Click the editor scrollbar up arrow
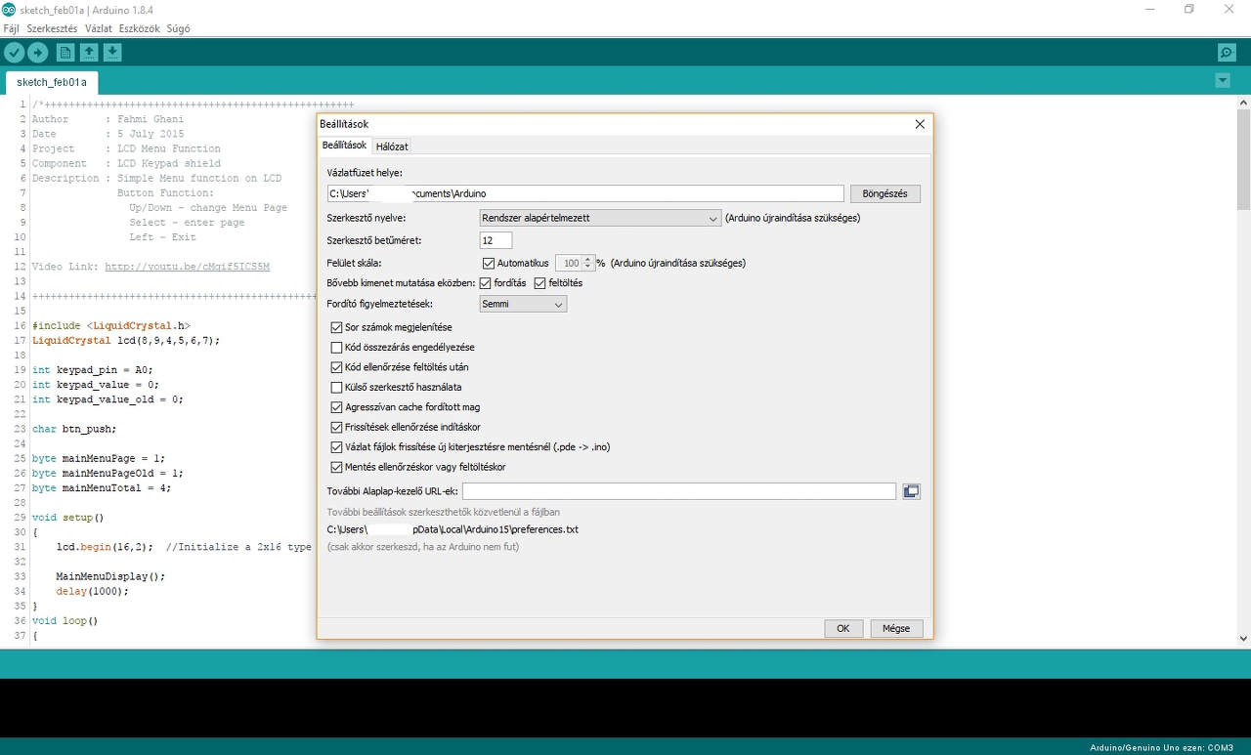1251x755 pixels. pos(1243,102)
